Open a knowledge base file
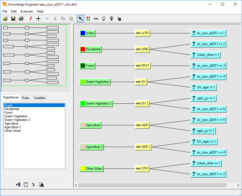Image resolution: width=242 pixels, height=196 pixels. click(6, 19)
